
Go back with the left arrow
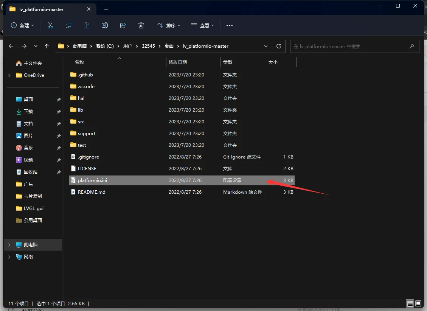[x=11, y=46]
